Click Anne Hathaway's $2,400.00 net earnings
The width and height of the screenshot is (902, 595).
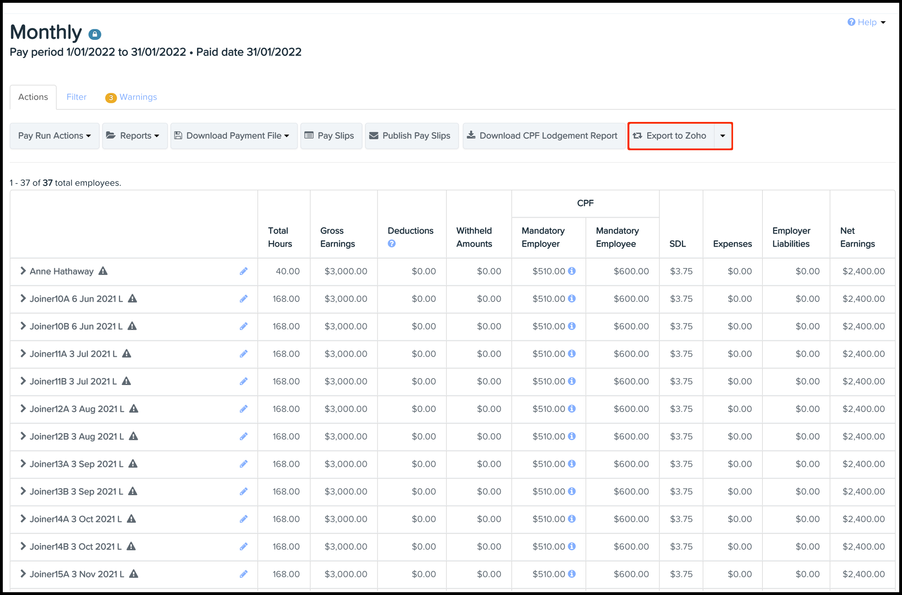coord(863,271)
